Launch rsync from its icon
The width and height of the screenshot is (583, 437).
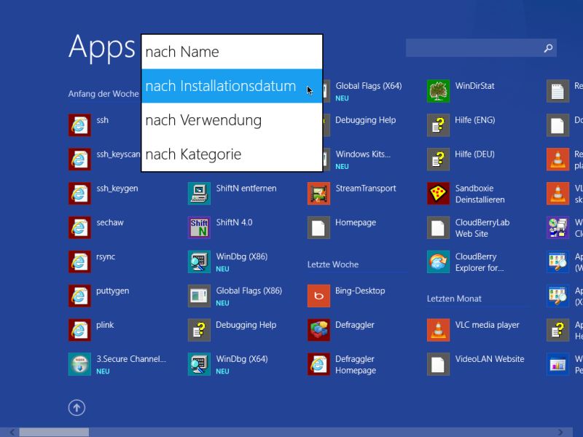point(79,261)
